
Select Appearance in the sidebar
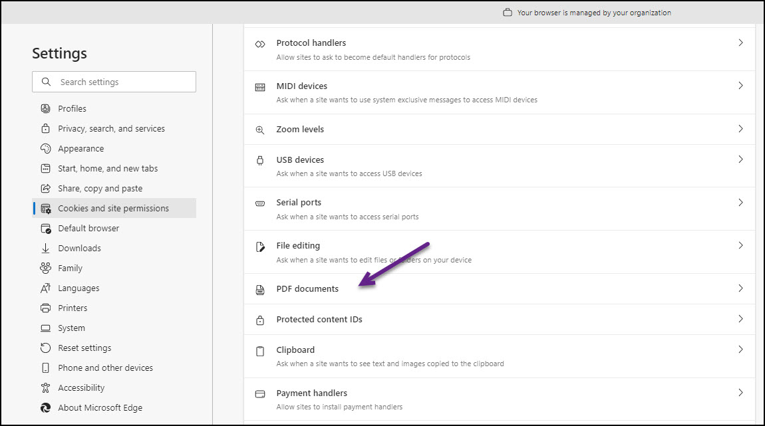pyautogui.click(x=114, y=148)
